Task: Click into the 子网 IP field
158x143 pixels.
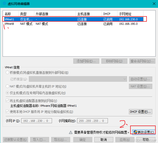Action: [36, 121]
